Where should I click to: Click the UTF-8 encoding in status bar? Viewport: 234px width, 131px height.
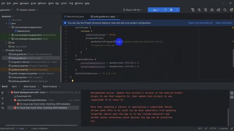(213, 128)
